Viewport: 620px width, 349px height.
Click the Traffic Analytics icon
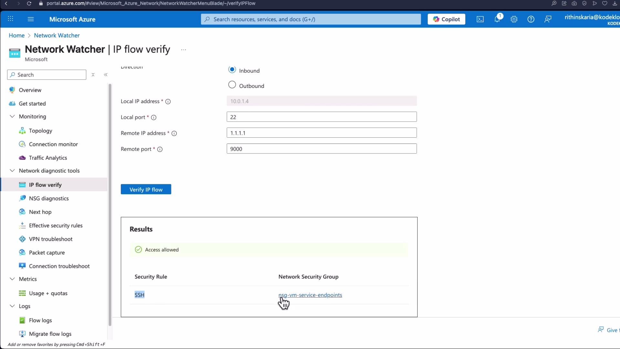click(22, 158)
